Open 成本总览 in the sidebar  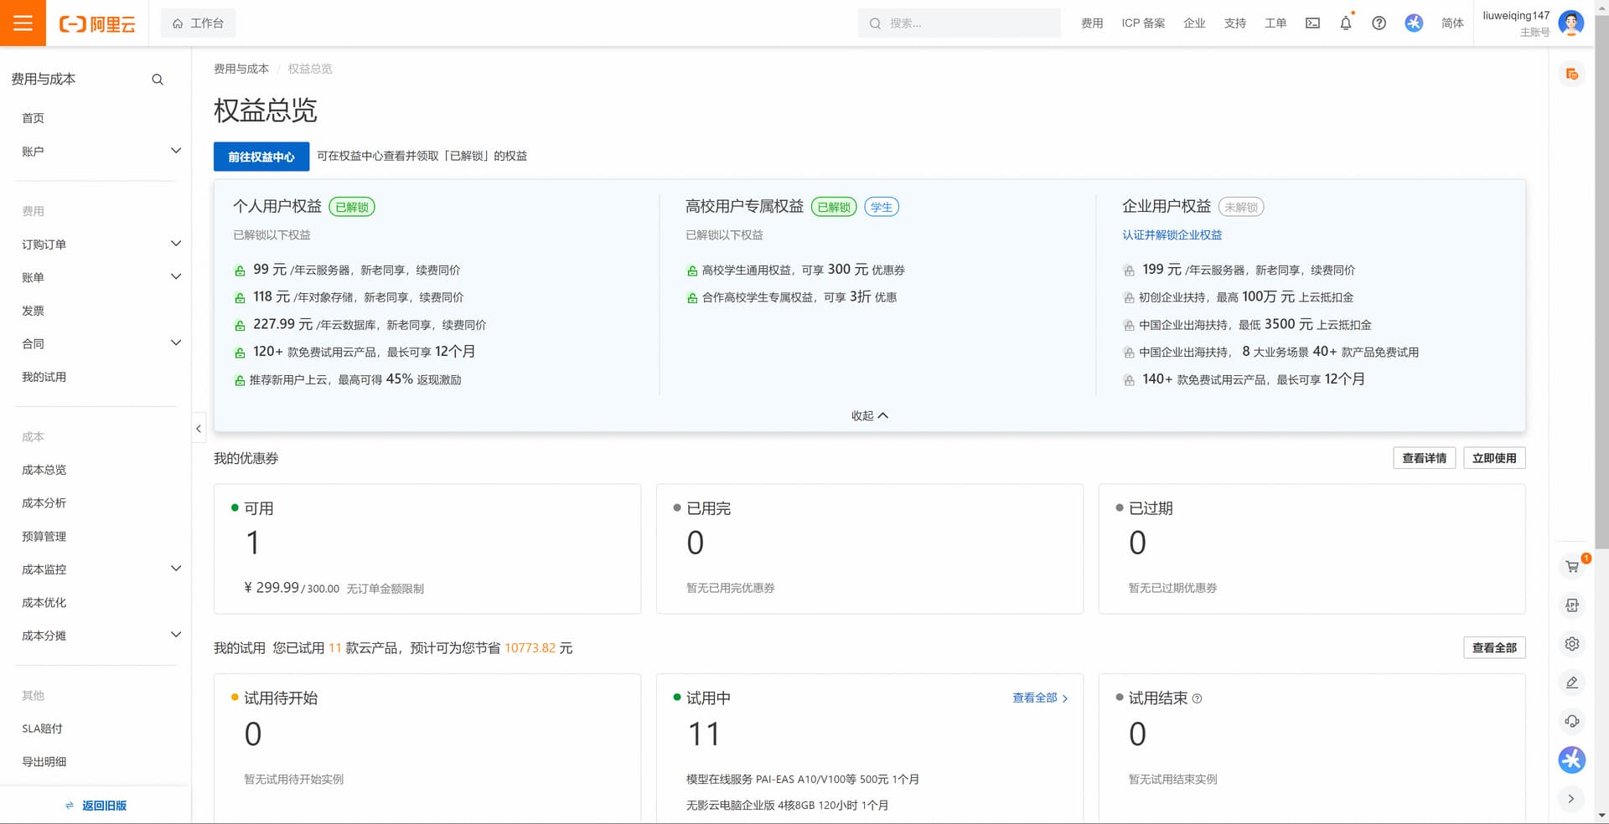[44, 470]
